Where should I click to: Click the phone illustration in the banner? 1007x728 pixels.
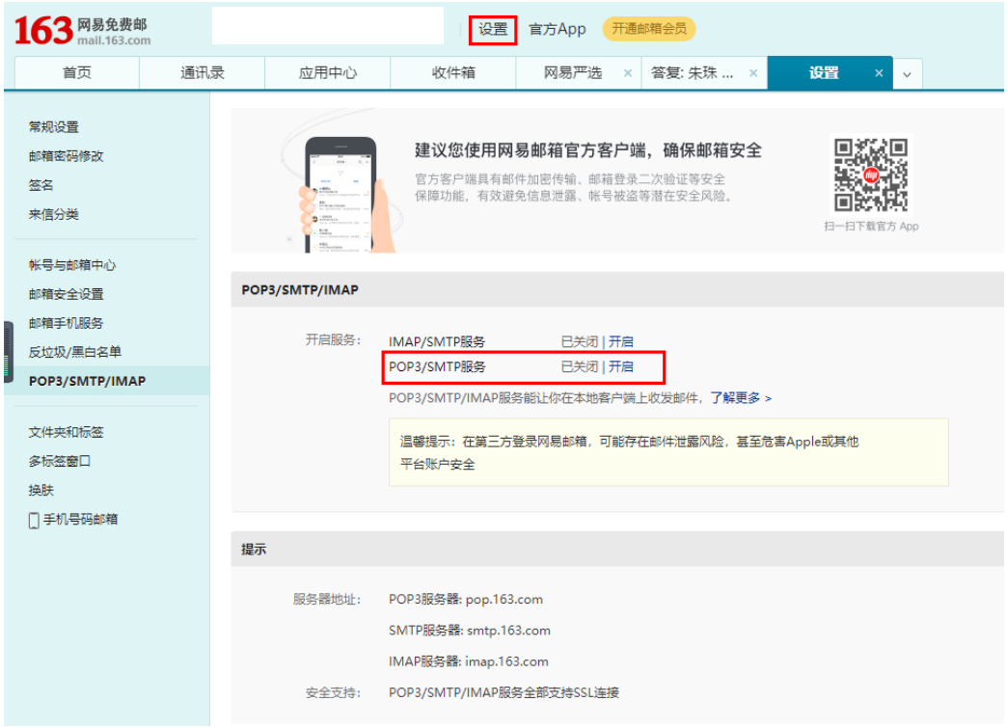(x=343, y=193)
